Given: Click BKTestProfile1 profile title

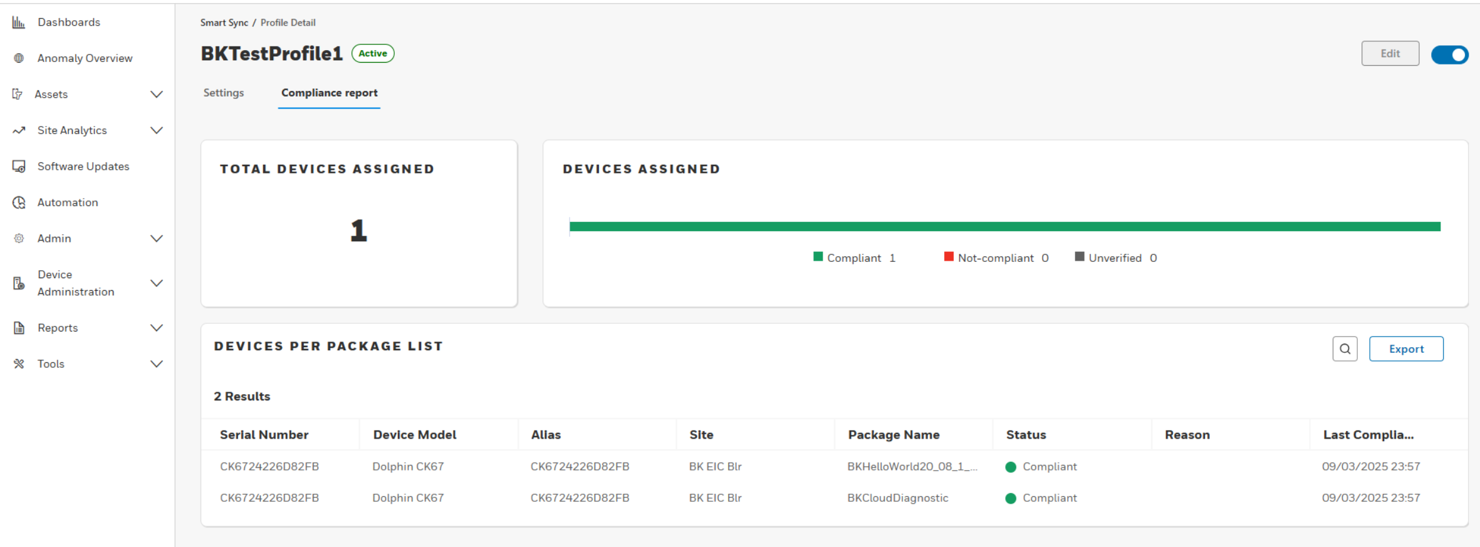Looking at the screenshot, I should pos(271,54).
